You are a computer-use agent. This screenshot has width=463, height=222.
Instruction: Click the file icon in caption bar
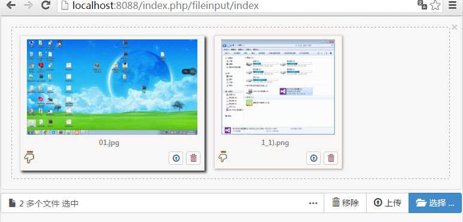click(x=12, y=203)
